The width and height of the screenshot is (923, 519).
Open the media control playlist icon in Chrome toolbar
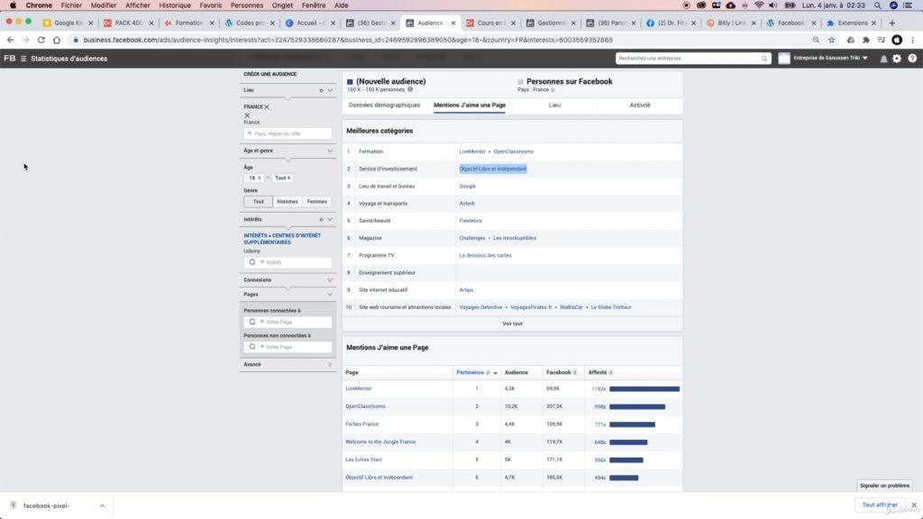tap(882, 40)
